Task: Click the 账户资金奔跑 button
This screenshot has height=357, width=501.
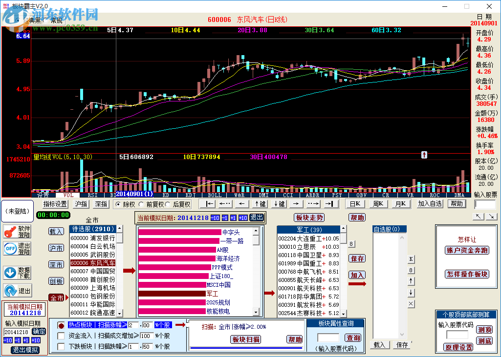Action: [x=467, y=250]
